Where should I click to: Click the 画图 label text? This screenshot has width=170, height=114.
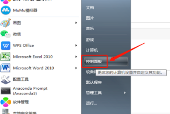tap(17, 23)
